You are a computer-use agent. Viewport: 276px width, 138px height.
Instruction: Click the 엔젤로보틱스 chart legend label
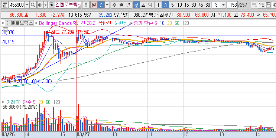point(19,23)
